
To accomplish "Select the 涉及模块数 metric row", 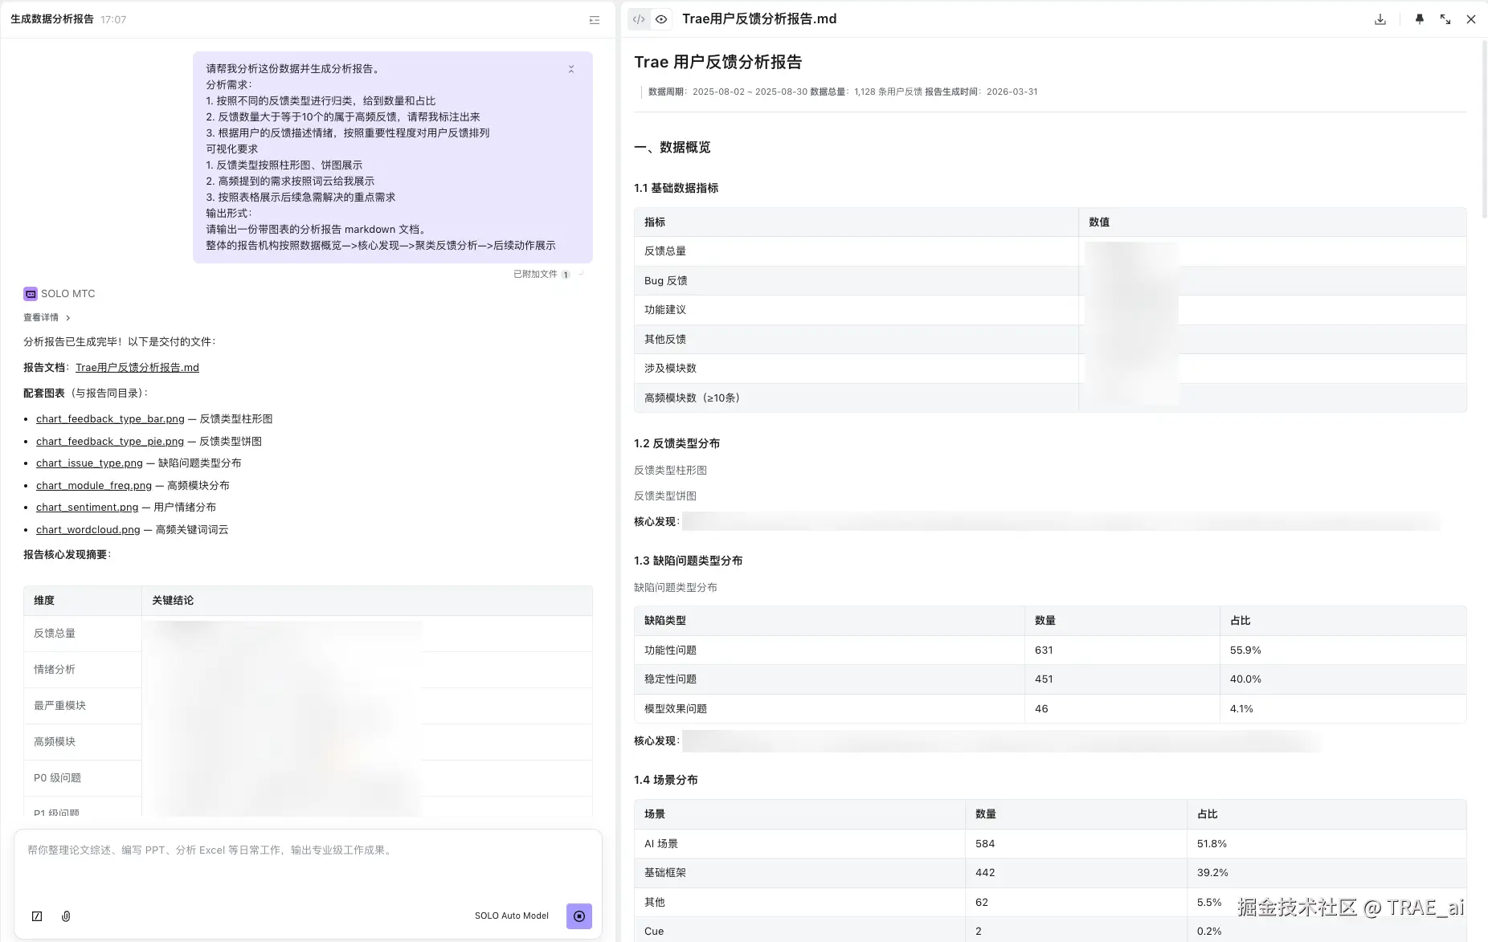I will coord(1050,369).
